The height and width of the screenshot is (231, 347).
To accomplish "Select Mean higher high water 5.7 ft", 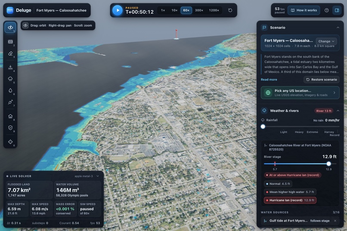I will 290,192.
